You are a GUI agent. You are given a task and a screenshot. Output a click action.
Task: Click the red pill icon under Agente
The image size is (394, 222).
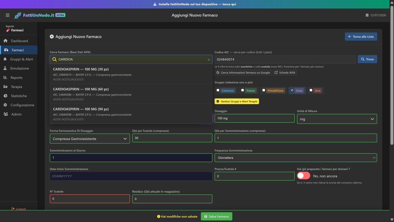tap(8, 30)
